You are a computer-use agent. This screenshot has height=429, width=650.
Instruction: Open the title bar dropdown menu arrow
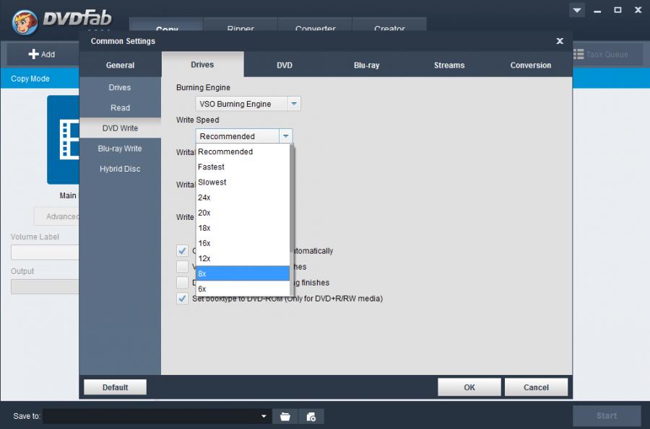(576, 10)
